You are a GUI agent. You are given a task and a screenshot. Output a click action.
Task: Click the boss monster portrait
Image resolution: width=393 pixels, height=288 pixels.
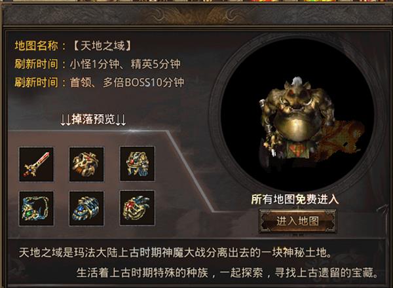click(297, 118)
